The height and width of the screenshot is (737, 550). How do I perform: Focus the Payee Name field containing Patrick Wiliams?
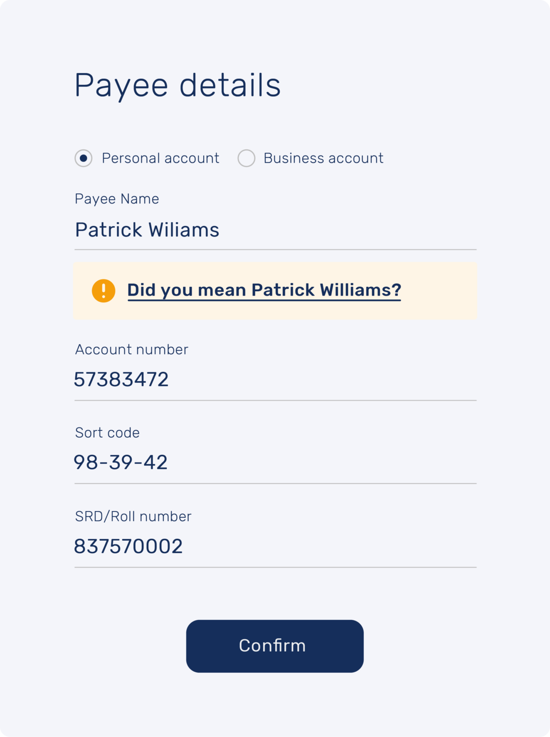[147, 230]
